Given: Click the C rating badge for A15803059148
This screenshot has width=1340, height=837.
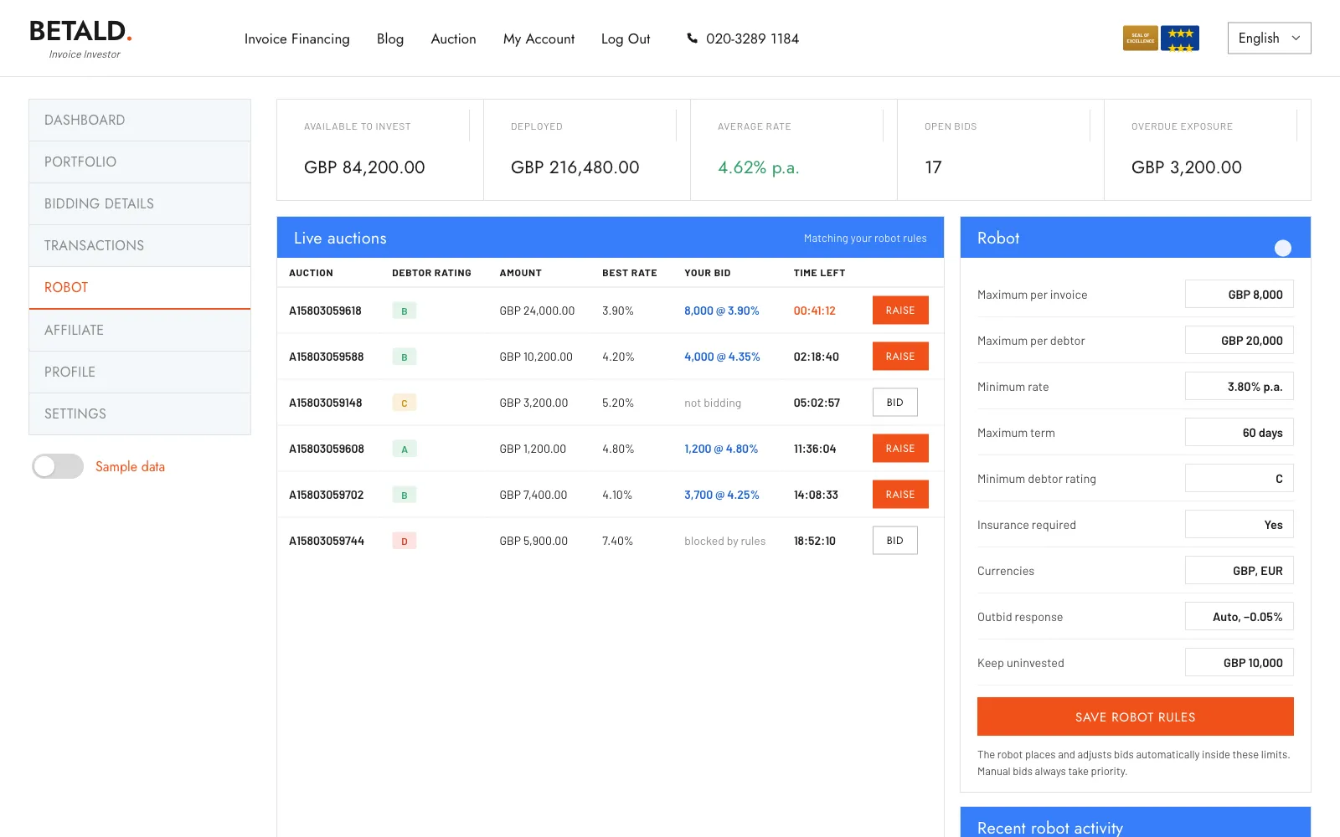Looking at the screenshot, I should (405, 403).
